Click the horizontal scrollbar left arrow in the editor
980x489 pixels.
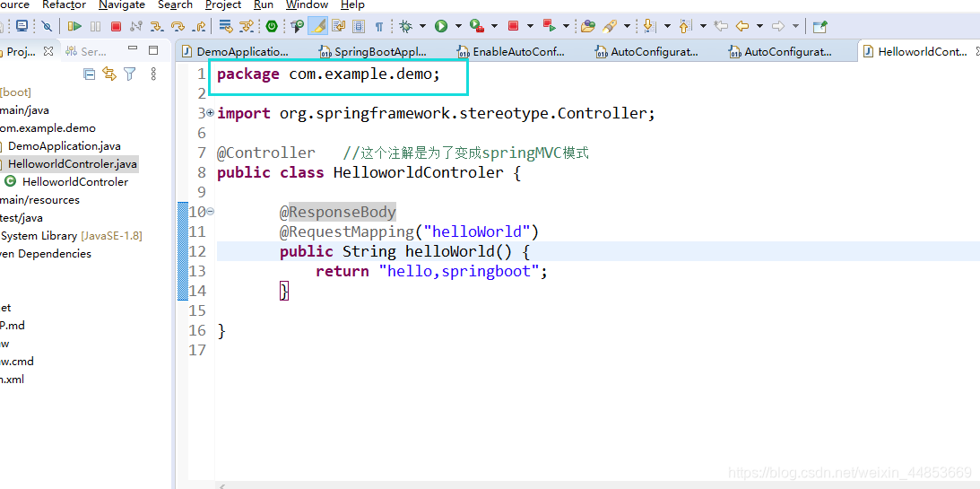[x=222, y=485]
